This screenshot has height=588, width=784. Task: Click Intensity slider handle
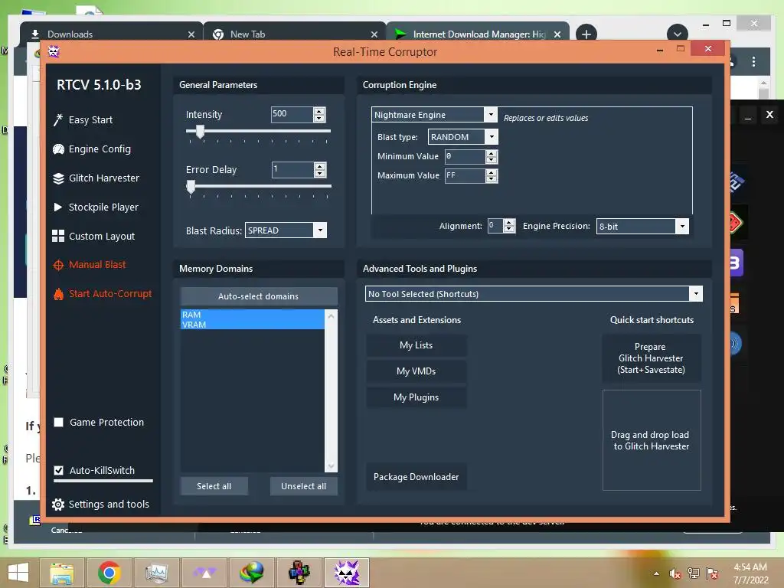tap(200, 132)
